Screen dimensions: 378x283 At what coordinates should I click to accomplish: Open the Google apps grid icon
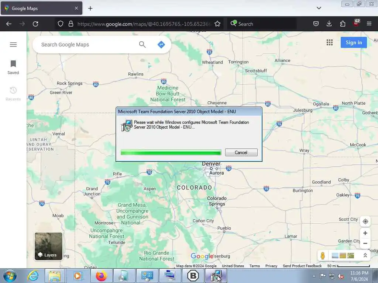pyautogui.click(x=330, y=43)
